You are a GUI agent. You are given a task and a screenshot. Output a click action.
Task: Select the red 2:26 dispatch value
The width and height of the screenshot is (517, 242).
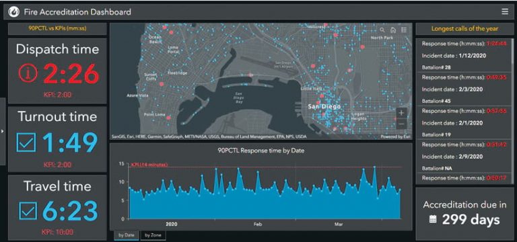point(71,73)
